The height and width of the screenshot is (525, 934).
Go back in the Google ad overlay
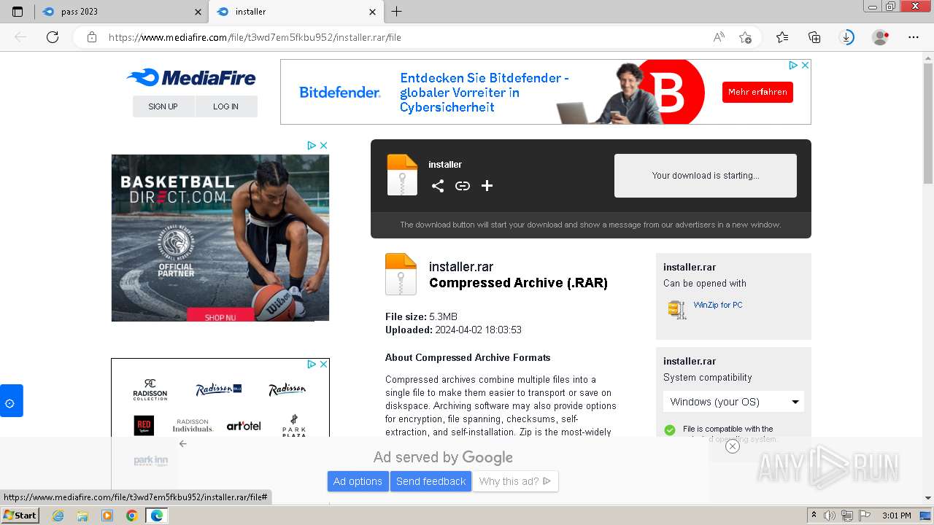183,443
